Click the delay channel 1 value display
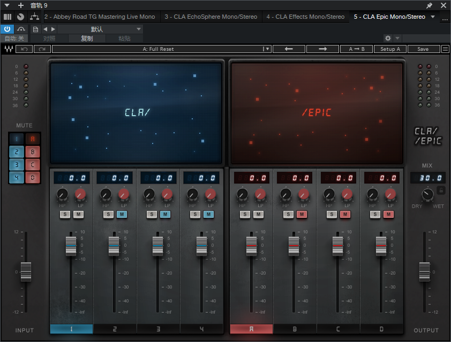The width and height of the screenshot is (451, 342). [x=72, y=178]
